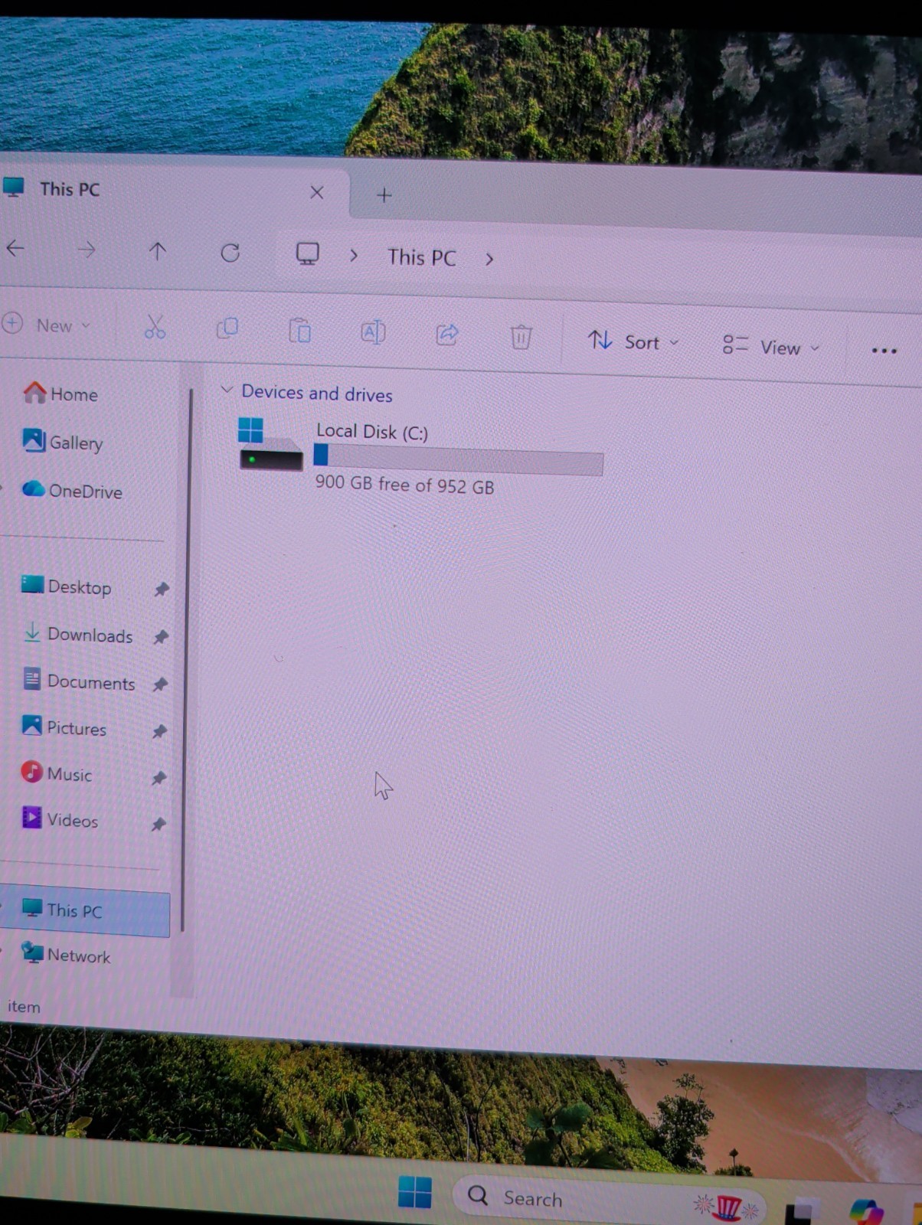Collapse the Devices and drives group
This screenshot has height=1225, width=922.
tap(226, 390)
